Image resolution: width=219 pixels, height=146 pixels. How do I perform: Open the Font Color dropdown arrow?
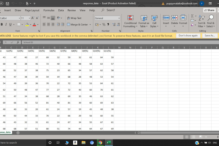38,25
